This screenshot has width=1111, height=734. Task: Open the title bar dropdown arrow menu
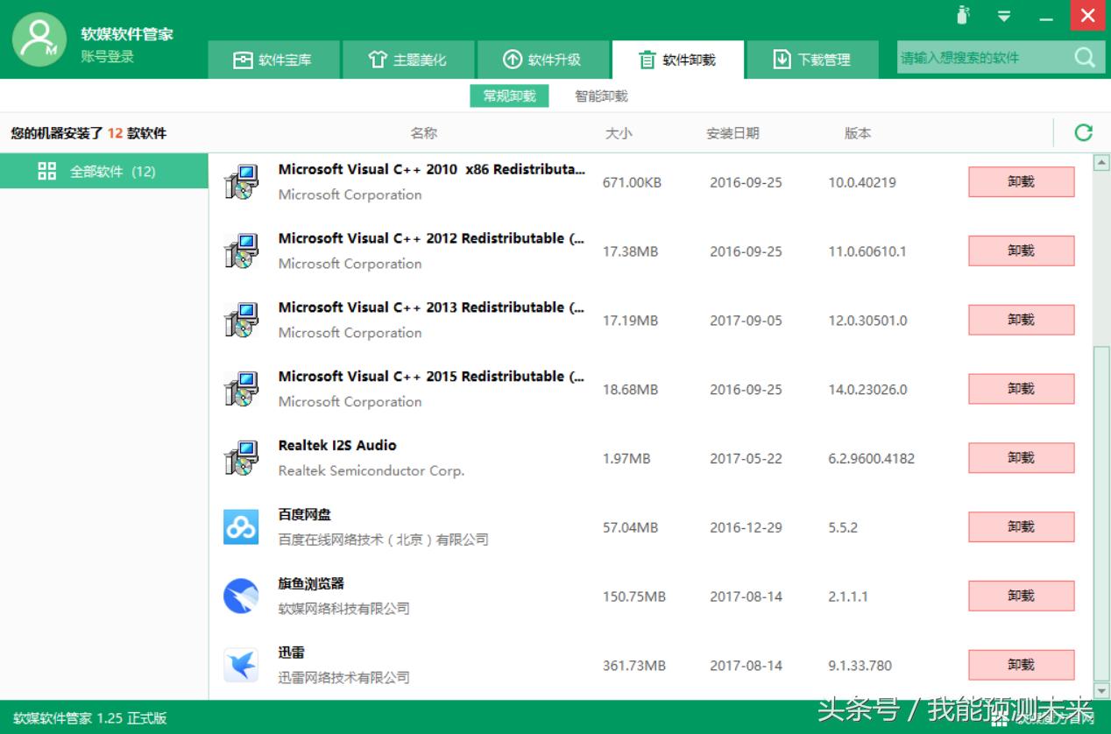pyautogui.click(x=1004, y=15)
